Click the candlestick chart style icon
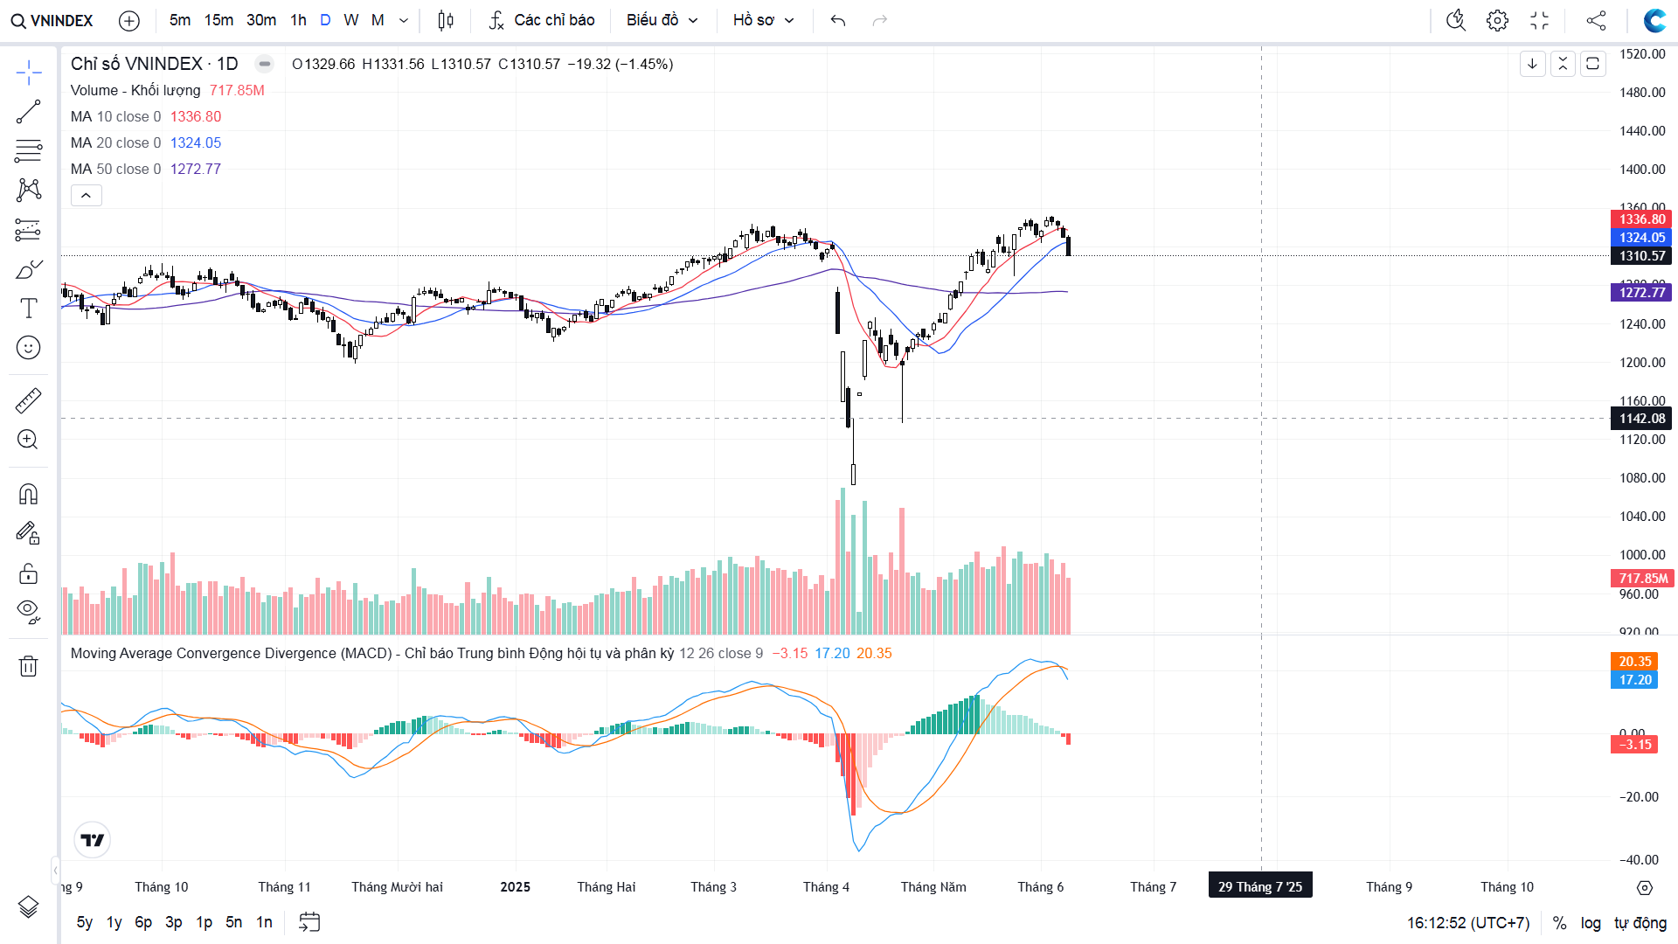1678x944 pixels. 446,20
